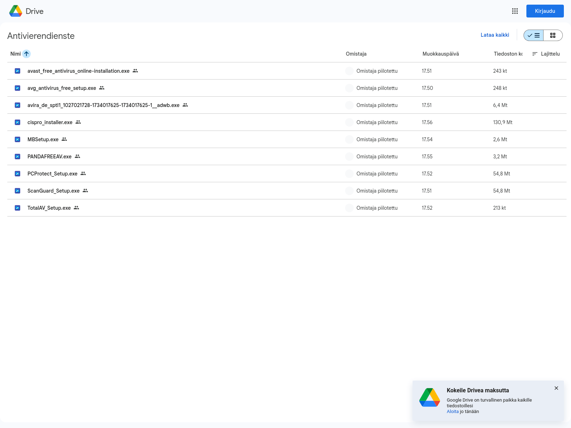Click Kokeile Drivea maksutta heading
This screenshot has height=428, width=571.
pos(478,390)
